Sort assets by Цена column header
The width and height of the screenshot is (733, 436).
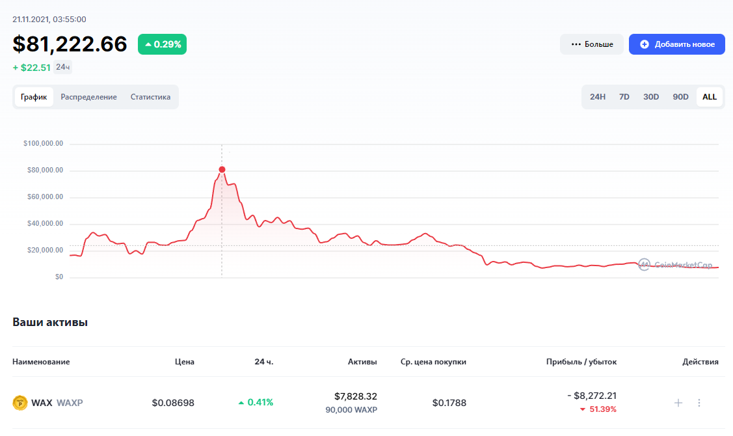[184, 362]
